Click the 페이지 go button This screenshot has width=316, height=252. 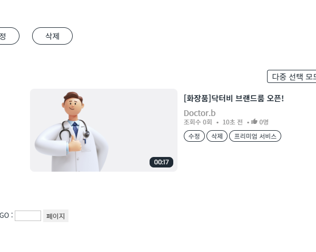click(56, 216)
